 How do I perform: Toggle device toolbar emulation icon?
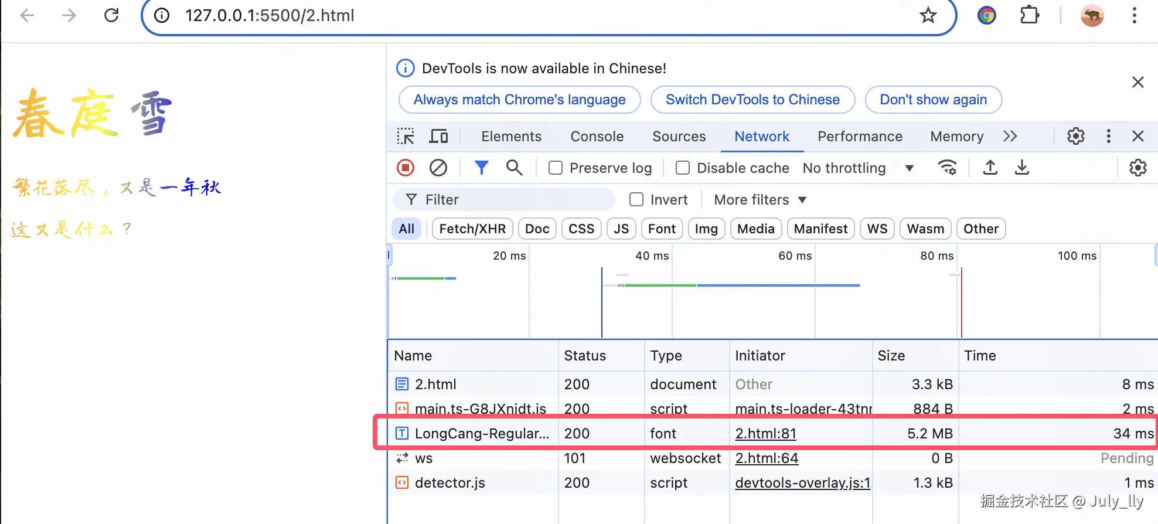tap(438, 137)
